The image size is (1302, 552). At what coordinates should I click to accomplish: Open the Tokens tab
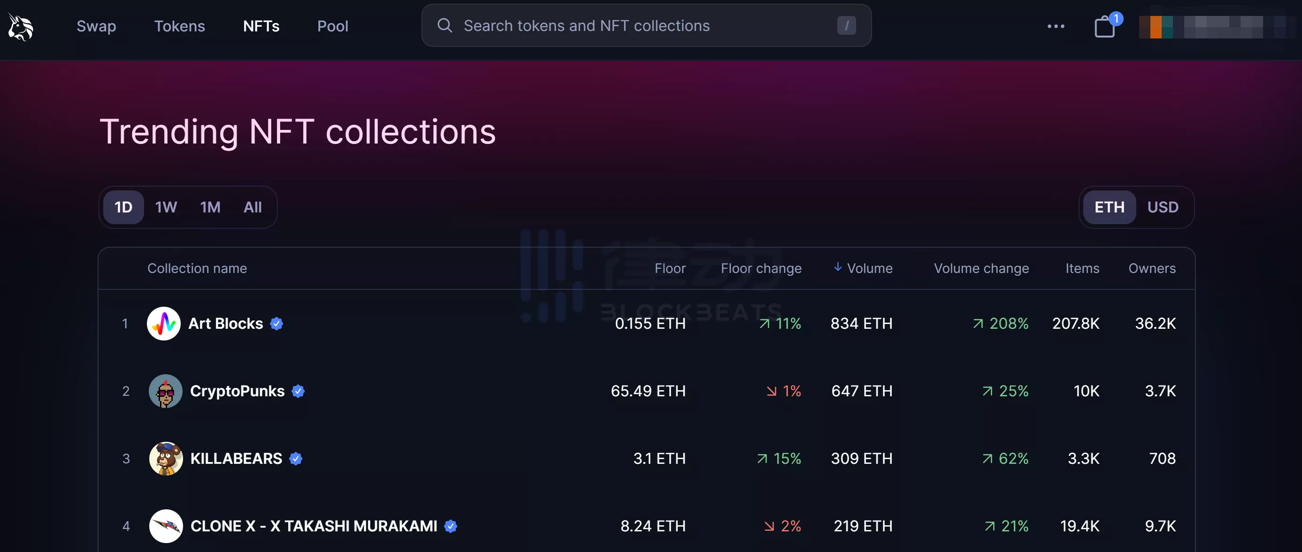point(179,26)
